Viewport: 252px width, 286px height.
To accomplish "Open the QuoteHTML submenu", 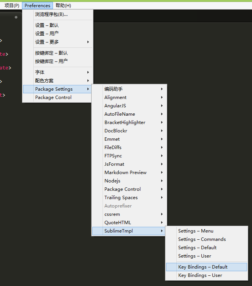I will point(129,223).
